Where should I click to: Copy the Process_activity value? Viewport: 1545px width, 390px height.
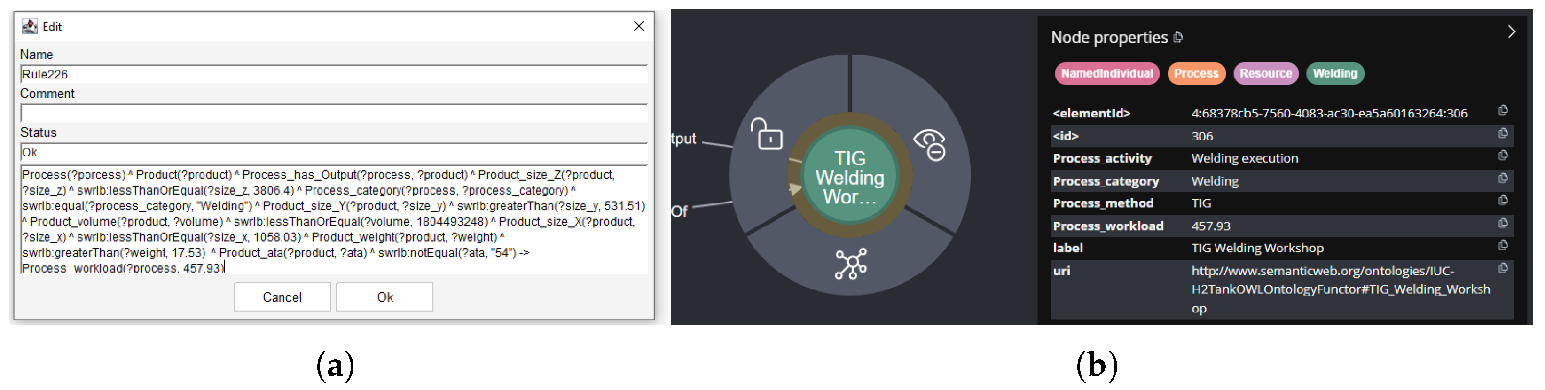coord(1502,156)
